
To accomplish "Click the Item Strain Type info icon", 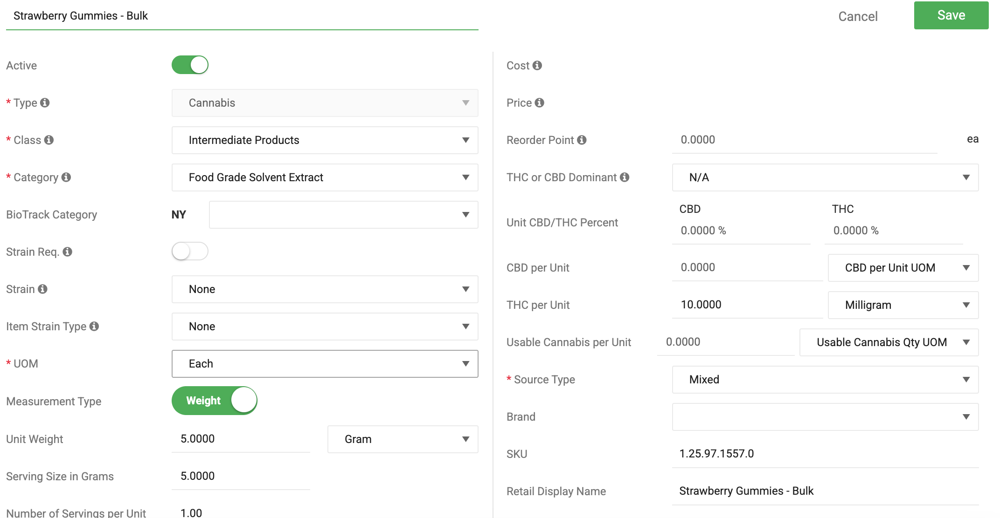I will coord(94,326).
